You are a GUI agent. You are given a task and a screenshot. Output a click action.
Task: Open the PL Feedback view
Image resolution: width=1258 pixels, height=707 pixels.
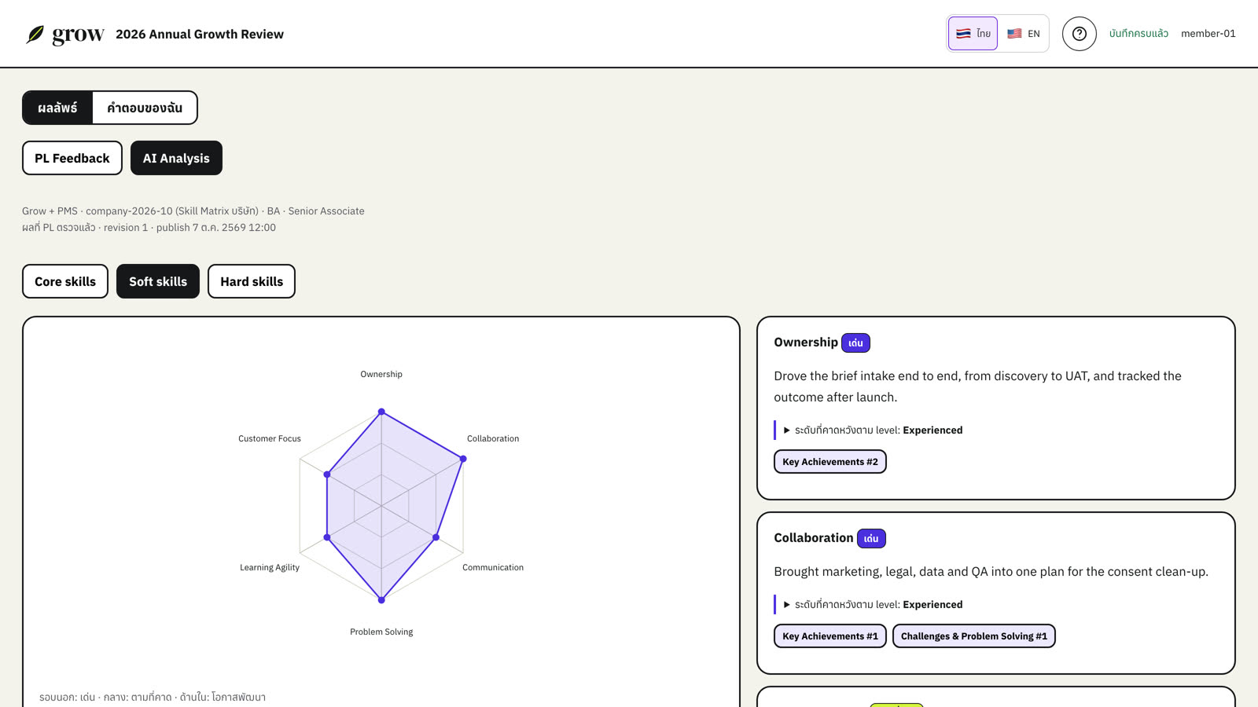[x=72, y=158]
